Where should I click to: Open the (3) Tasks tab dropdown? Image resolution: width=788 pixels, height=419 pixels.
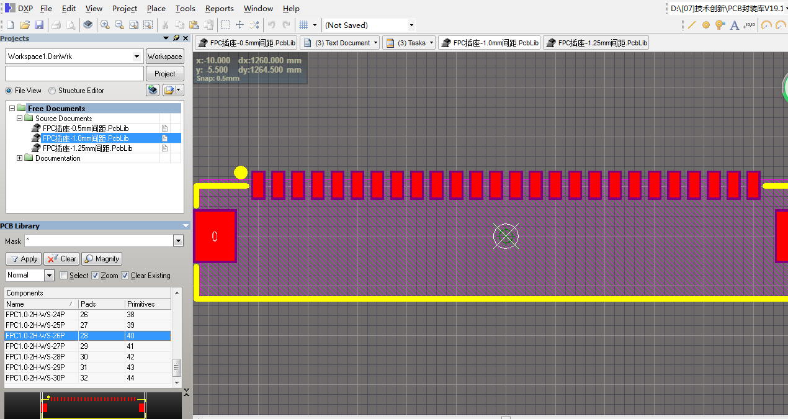pyautogui.click(x=431, y=43)
